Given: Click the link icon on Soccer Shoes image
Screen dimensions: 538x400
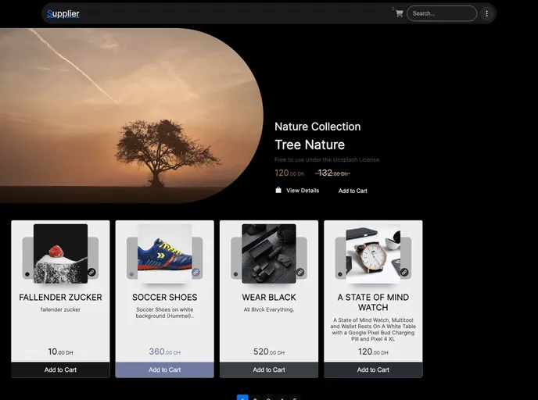Looking at the screenshot, I should (x=196, y=273).
